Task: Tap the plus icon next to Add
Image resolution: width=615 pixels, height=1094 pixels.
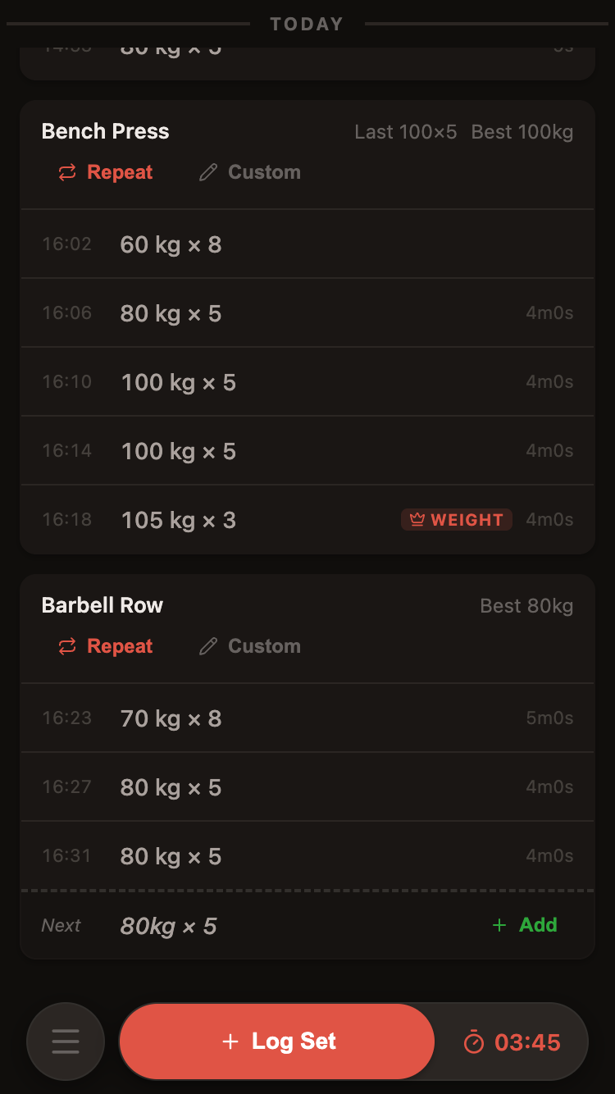Action: (499, 925)
